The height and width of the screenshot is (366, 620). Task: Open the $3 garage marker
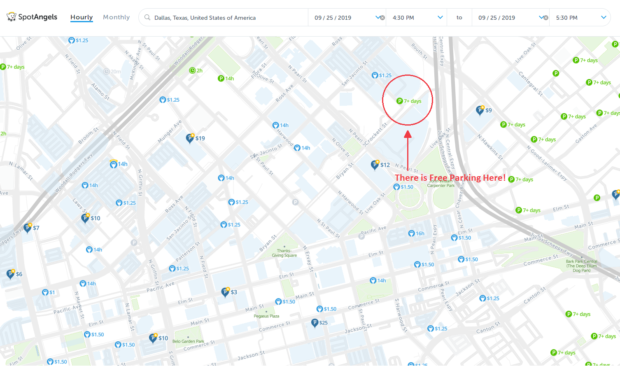click(x=229, y=292)
